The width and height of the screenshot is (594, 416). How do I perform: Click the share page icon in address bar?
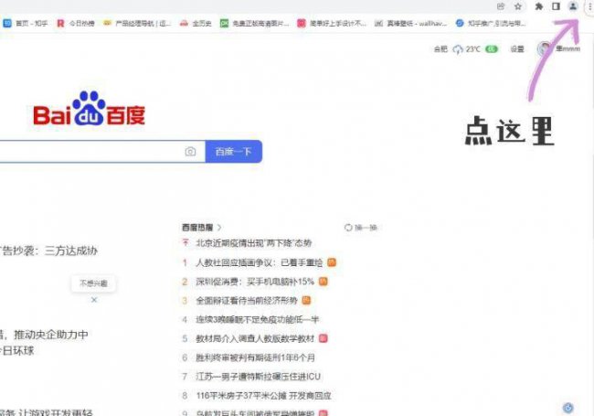pos(501,6)
